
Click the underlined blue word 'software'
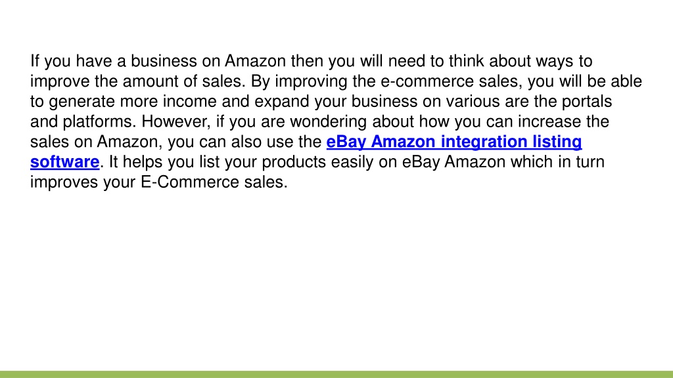click(65, 162)
